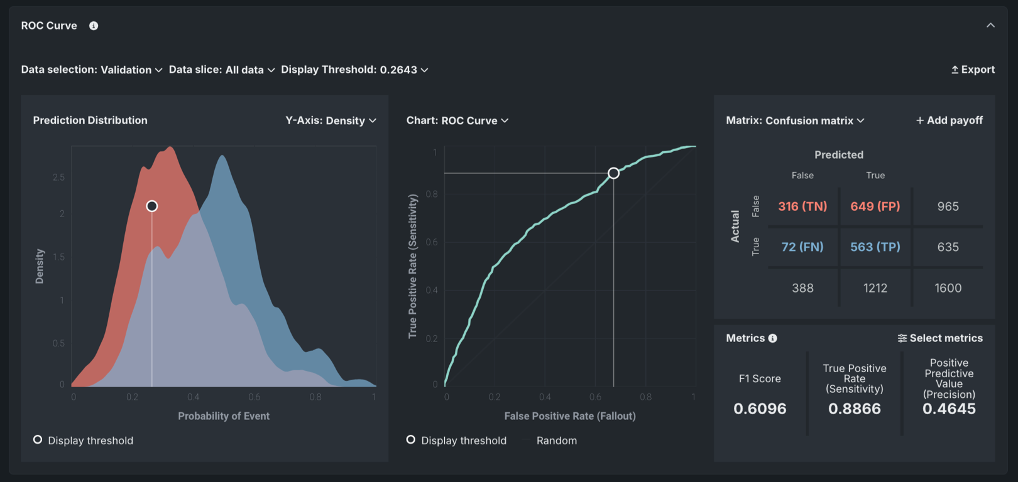1018x482 pixels.
Task: Open the Chart ROC Curve selector
Action: [457, 120]
